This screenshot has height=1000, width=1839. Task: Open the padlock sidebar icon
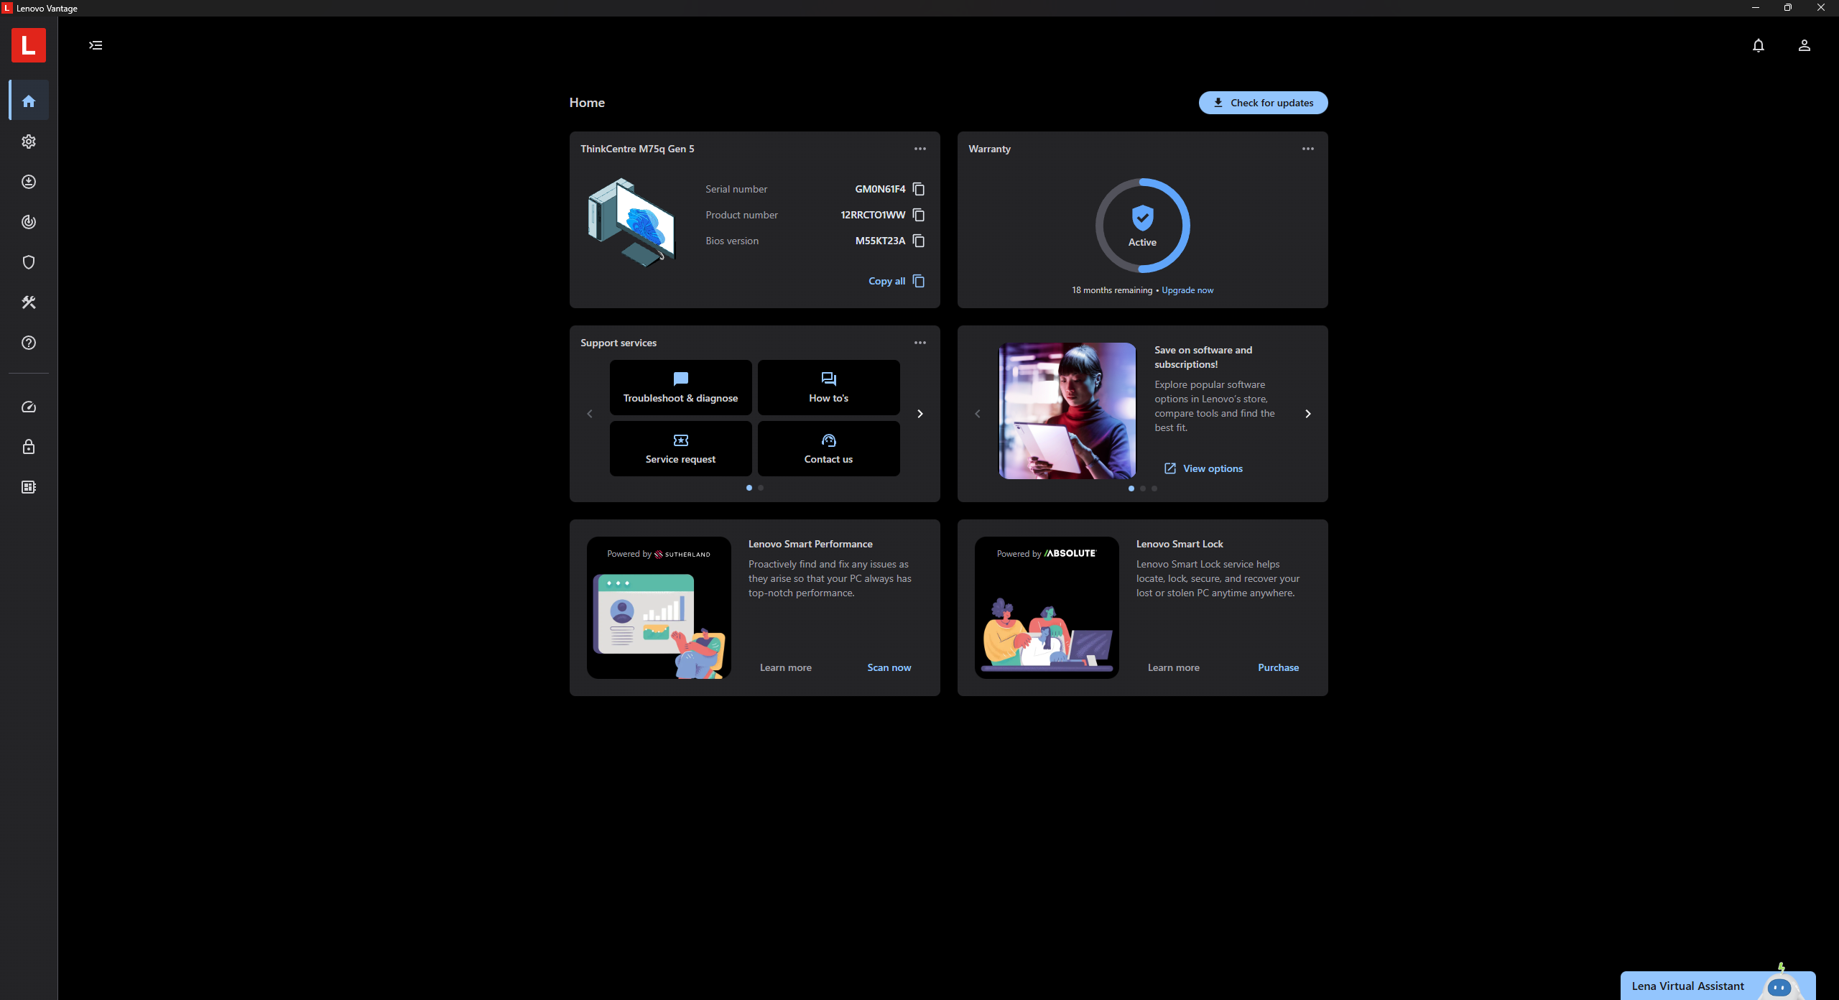(x=29, y=447)
